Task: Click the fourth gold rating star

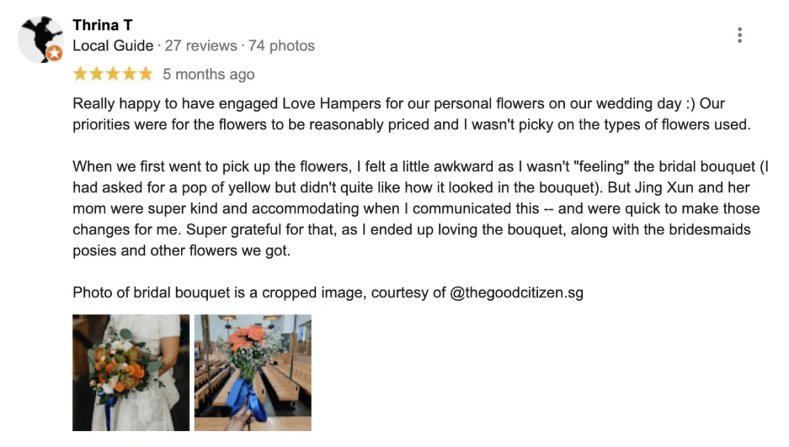Action: pos(130,74)
